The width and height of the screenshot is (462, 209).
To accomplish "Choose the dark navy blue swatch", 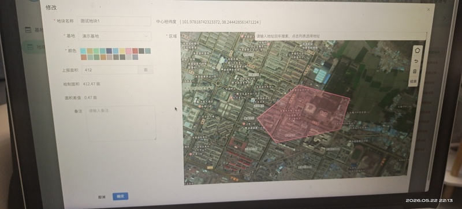I will click(109, 51).
